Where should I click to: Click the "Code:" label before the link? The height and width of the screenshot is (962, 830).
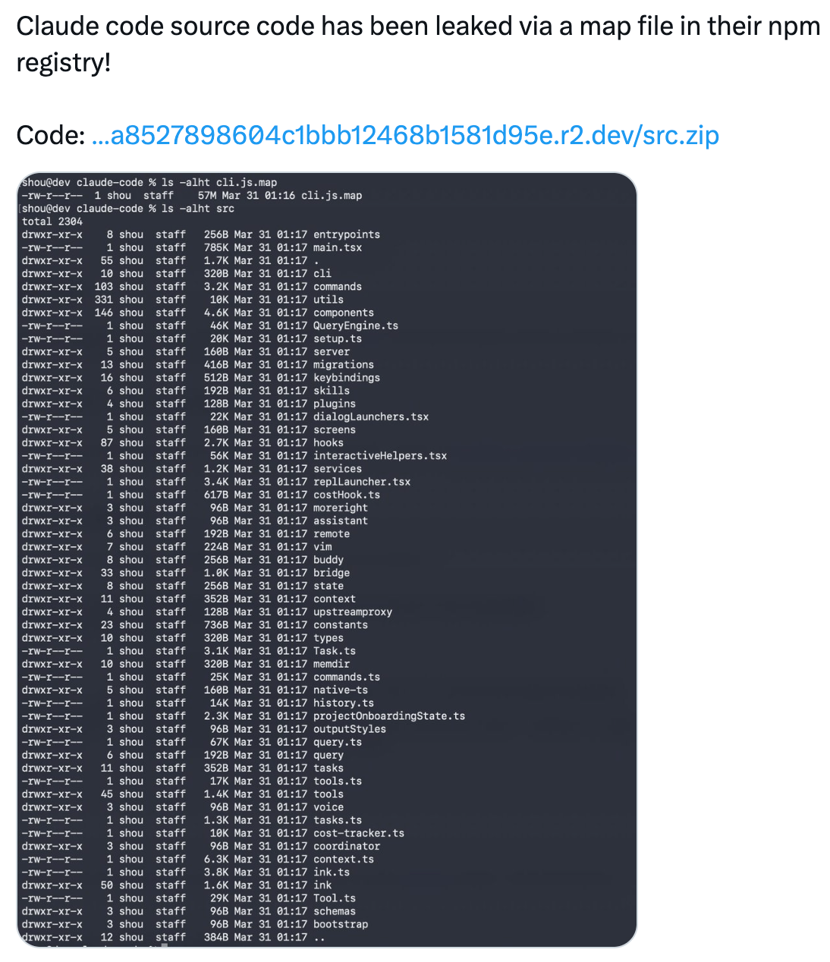tap(50, 135)
